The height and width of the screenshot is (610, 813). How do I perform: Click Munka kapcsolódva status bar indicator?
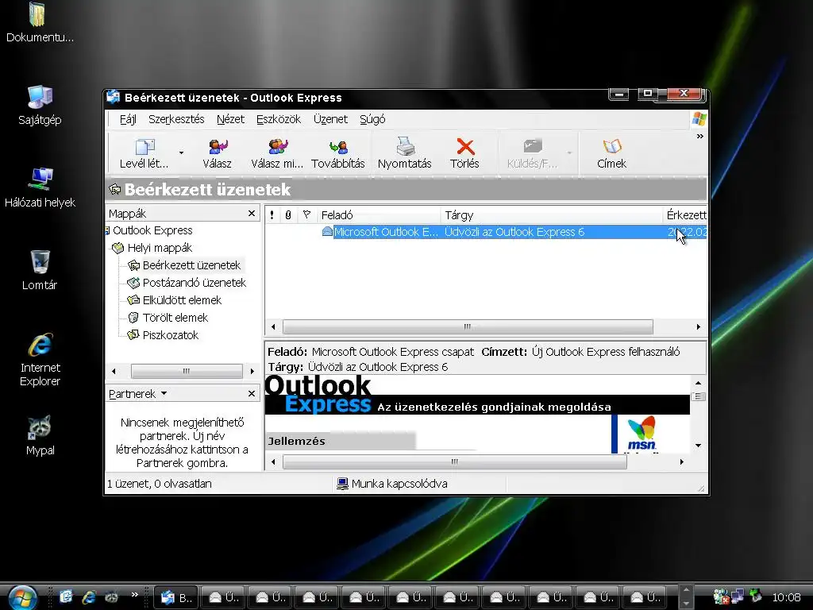(392, 484)
